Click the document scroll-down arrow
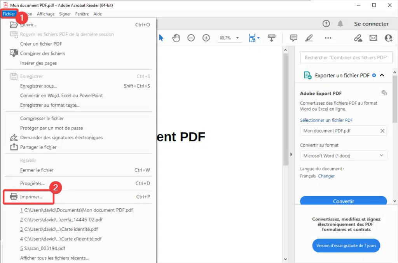Viewport: 398px width, 263px height. tap(285, 259)
